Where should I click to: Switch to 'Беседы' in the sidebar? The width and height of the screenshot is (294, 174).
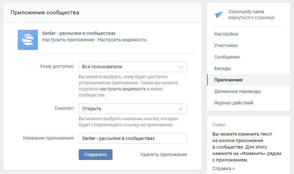[x=223, y=69]
